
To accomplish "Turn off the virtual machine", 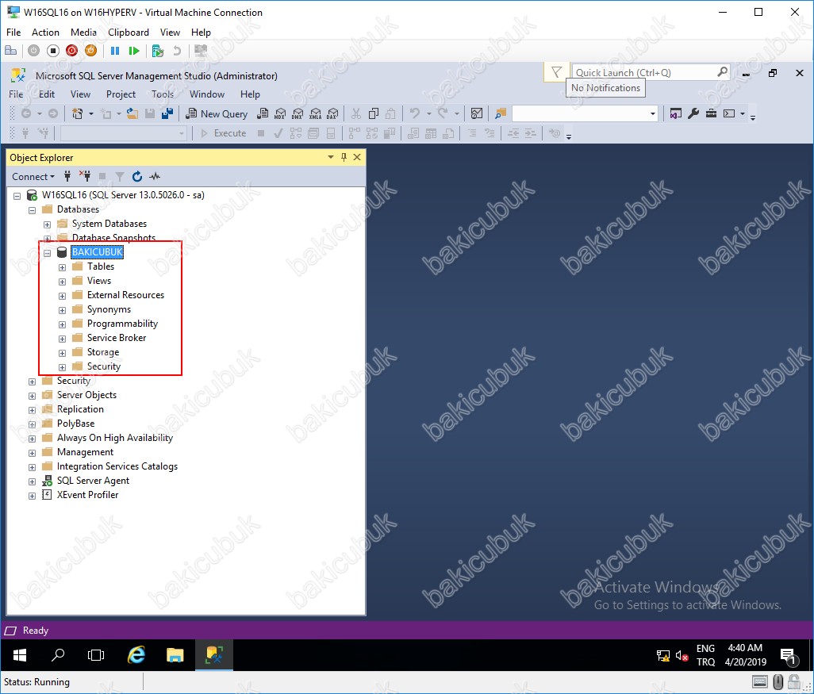I will pos(53,50).
